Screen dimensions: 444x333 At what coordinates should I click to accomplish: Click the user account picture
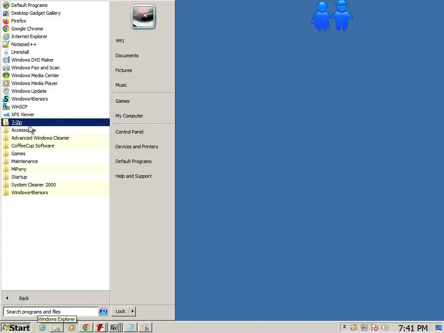(x=143, y=16)
